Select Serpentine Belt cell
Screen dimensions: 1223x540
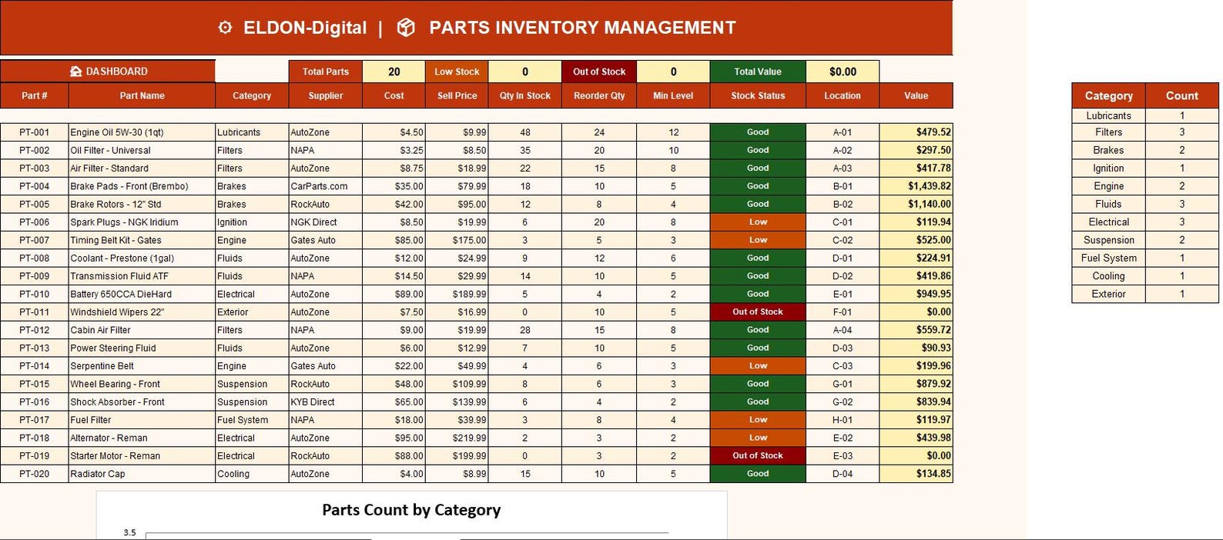(x=142, y=366)
